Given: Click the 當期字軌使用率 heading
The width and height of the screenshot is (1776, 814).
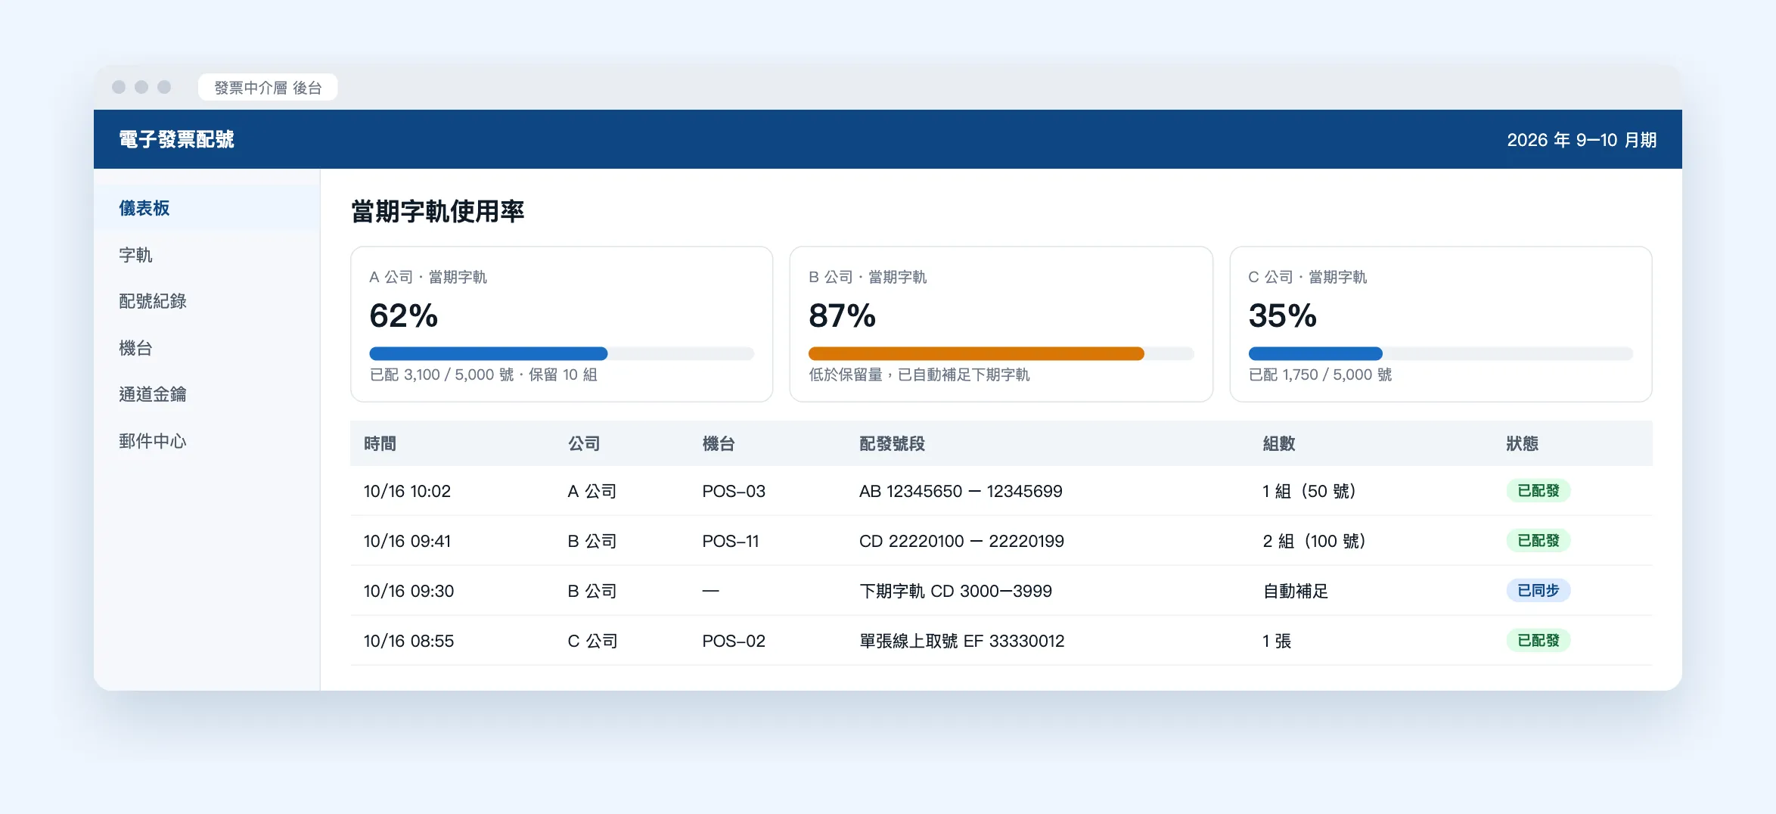Looking at the screenshot, I should click(x=437, y=211).
